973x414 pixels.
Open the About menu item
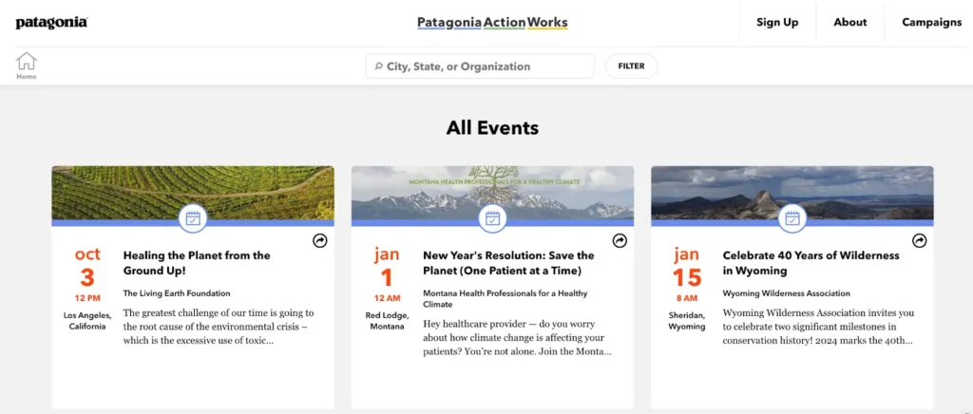coord(849,23)
